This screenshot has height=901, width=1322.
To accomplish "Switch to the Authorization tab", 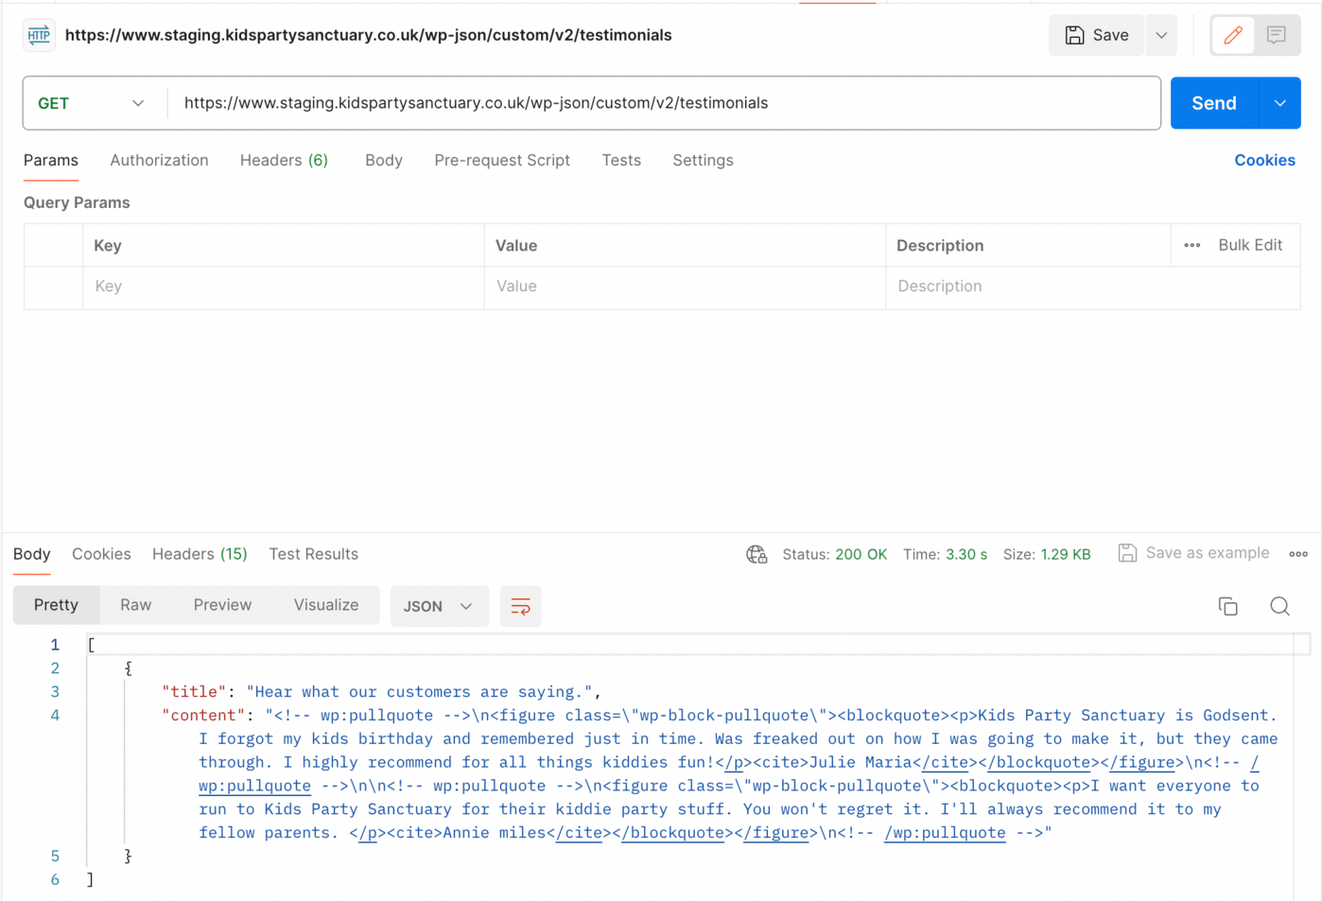I will tap(159, 161).
